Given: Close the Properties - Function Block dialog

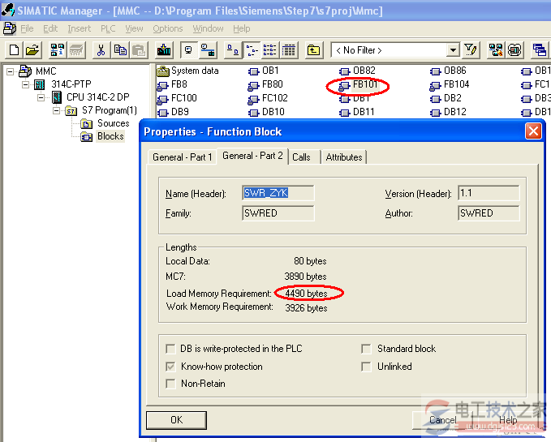Looking at the screenshot, I should [533, 131].
